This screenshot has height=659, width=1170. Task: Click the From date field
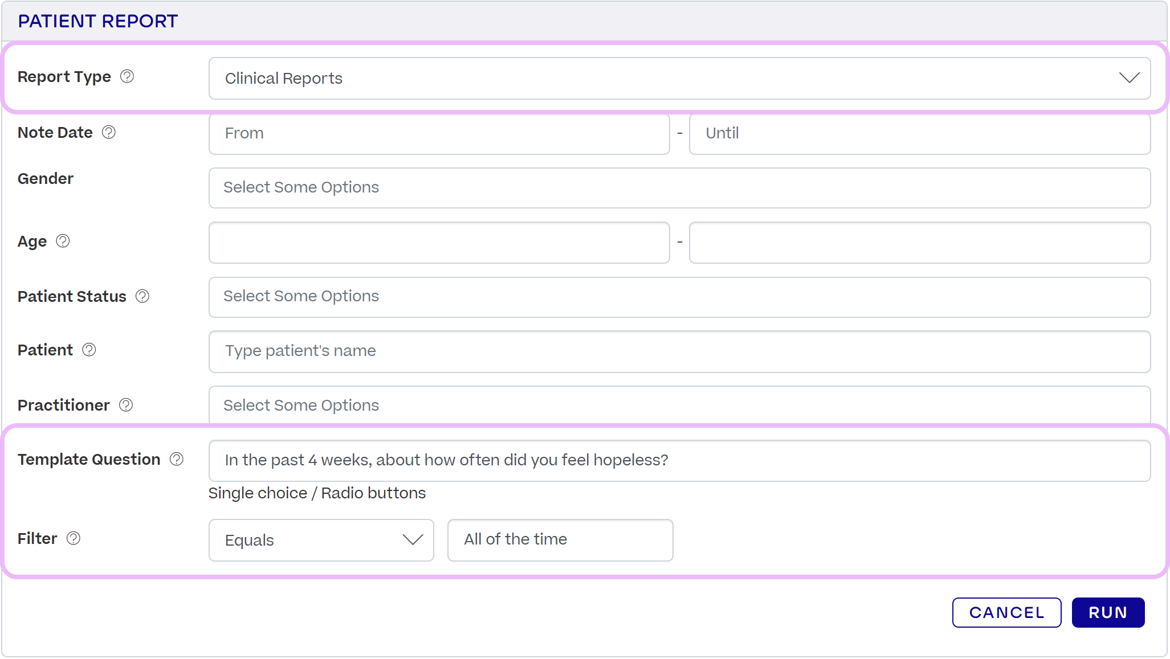pyautogui.click(x=439, y=134)
